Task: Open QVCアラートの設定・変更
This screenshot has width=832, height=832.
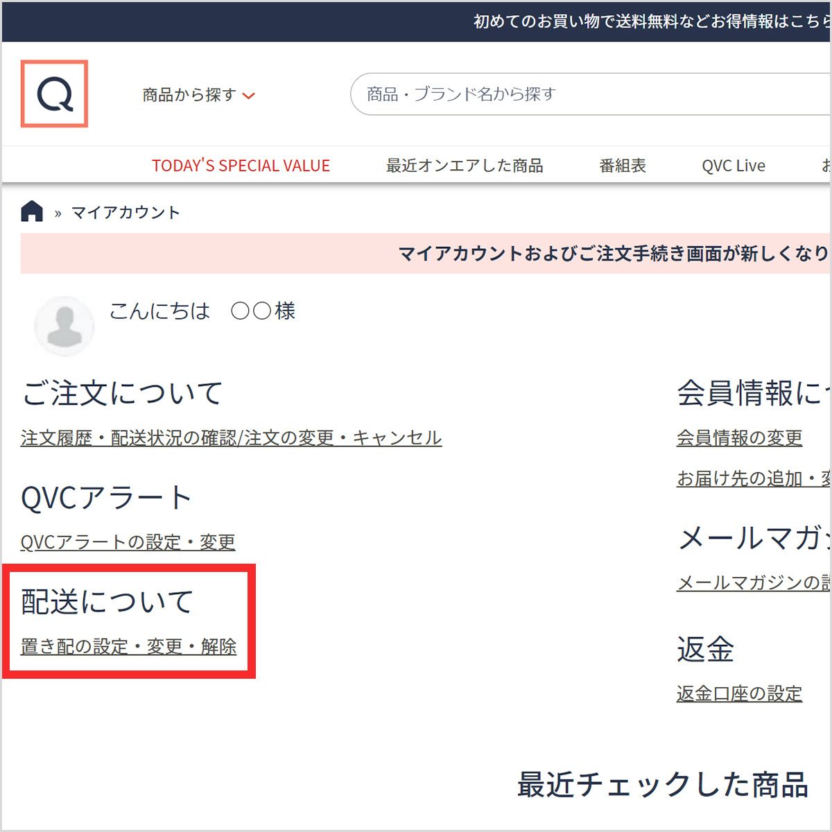Action: point(128,541)
